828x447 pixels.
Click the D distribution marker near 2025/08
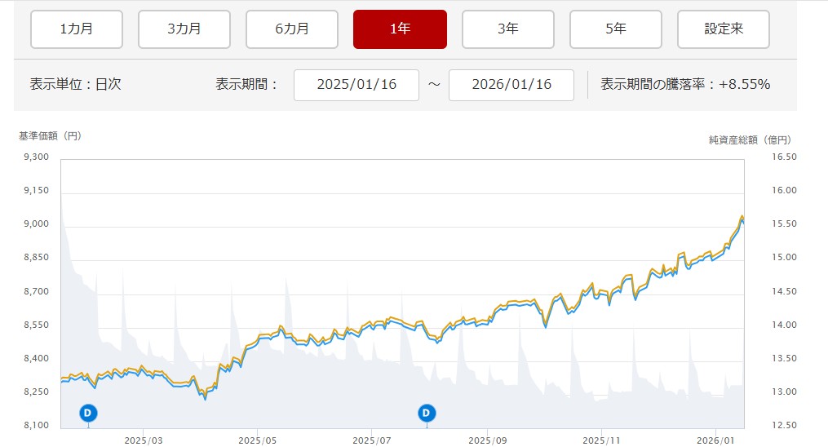click(x=426, y=413)
